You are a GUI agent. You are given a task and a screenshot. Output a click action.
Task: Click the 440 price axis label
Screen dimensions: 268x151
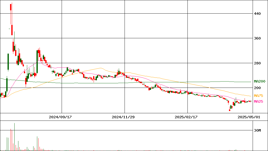(x=257, y=14)
